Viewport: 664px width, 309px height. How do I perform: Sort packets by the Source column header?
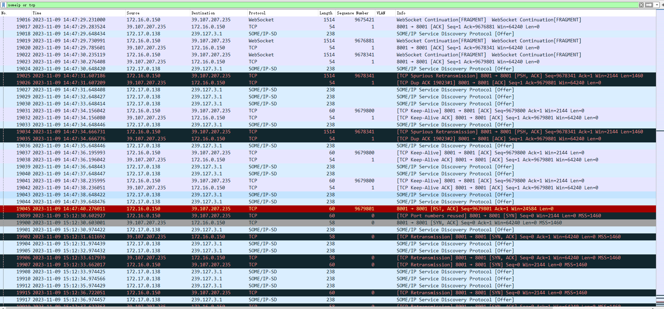pos(158,13)
